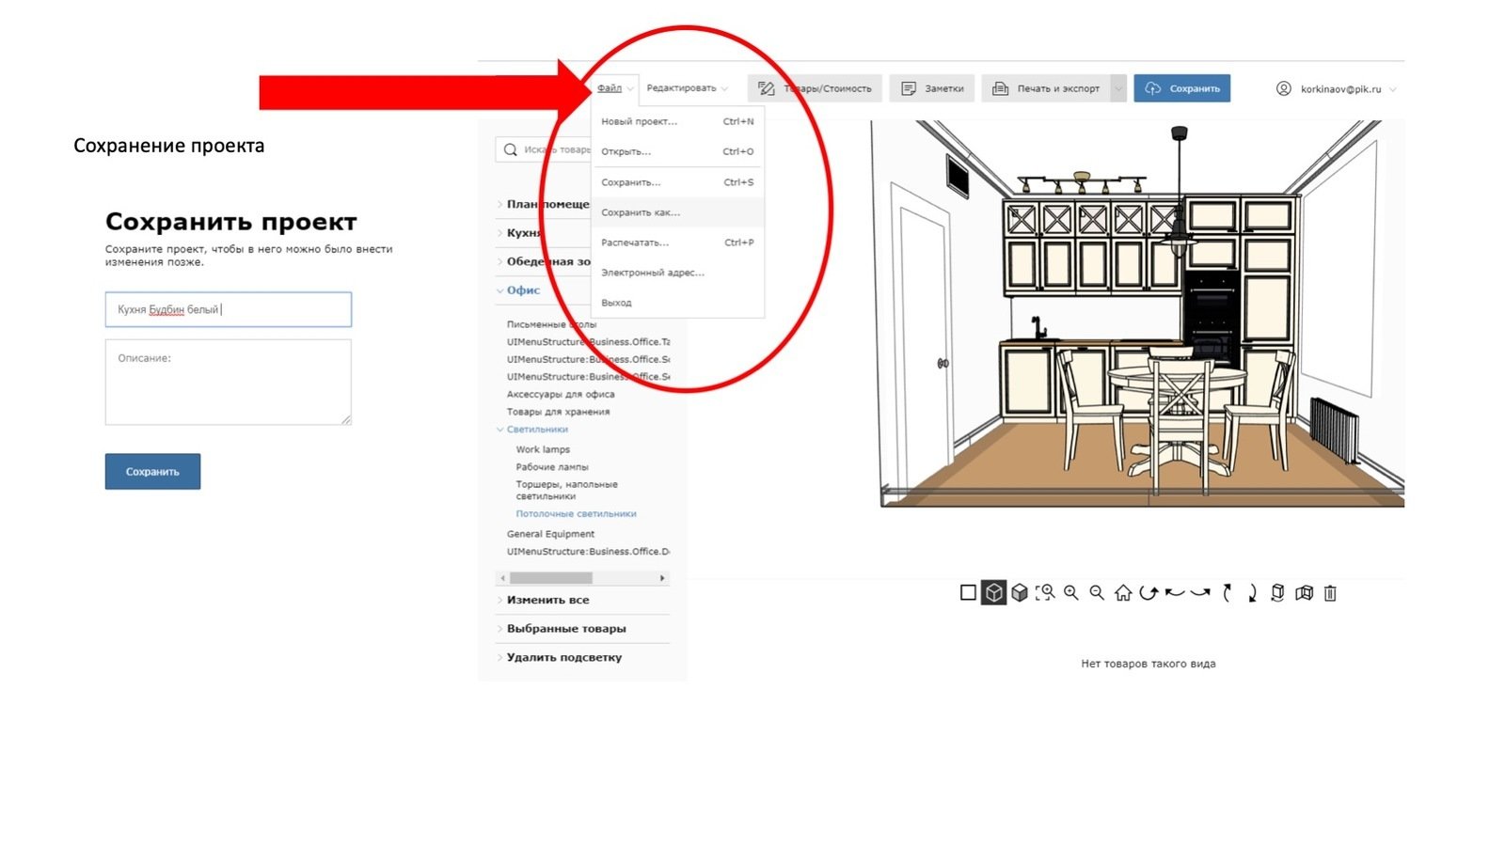The width and height of the screenshot is (1505, 846).
Task: Expand the Кухня category
Action: click(524, 233)
